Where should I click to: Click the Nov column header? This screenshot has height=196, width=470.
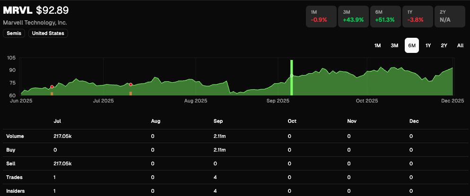352,121
